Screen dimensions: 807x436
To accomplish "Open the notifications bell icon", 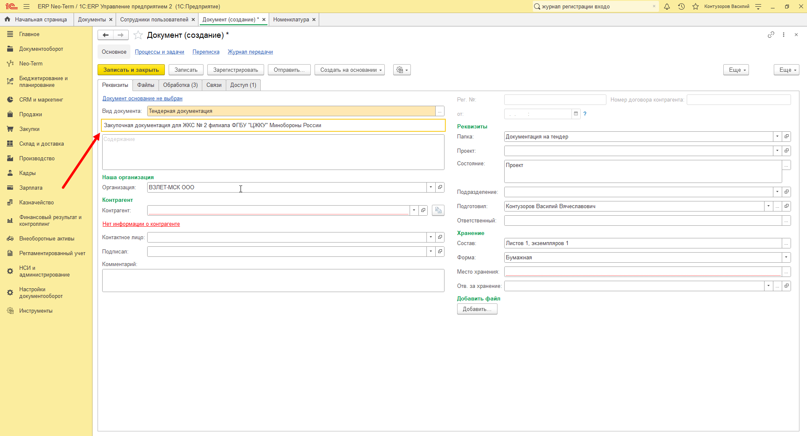I will 667,6.
